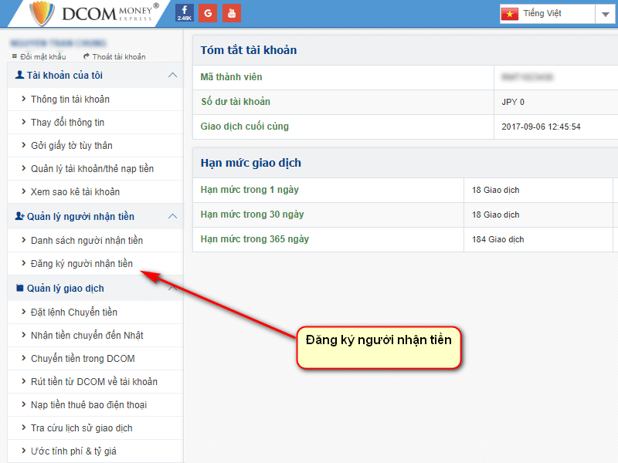The height and width of the screenshot is (463, 618).
Task: Open Danh sách người nhận tiền
Action: (x=87, y=241)
